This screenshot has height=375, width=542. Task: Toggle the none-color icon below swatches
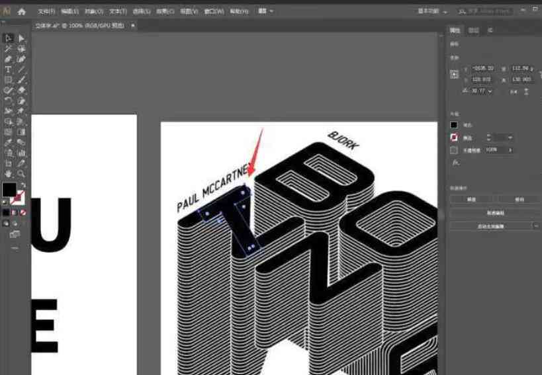click(x=23, y=213)
